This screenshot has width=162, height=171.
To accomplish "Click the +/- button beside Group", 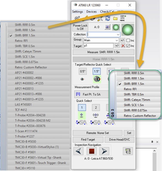I will [122, 40].
